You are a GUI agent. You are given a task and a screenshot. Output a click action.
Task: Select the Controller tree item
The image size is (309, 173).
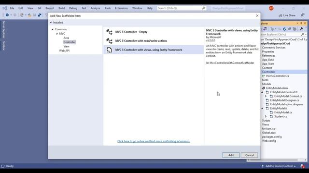point(70,42)
